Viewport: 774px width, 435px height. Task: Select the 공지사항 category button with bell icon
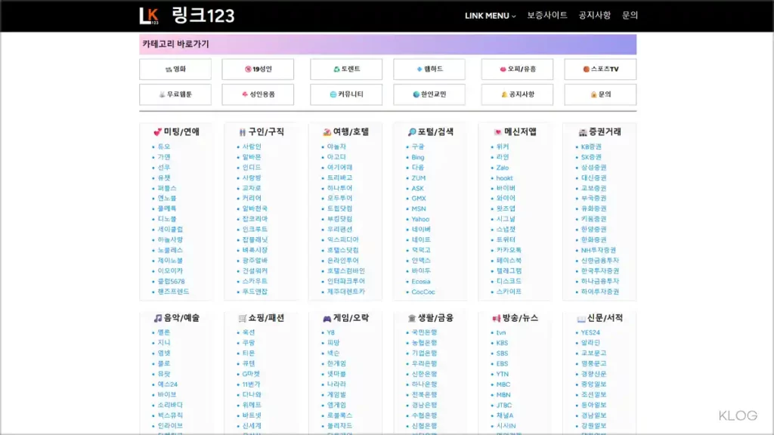[x=517, y=94]
